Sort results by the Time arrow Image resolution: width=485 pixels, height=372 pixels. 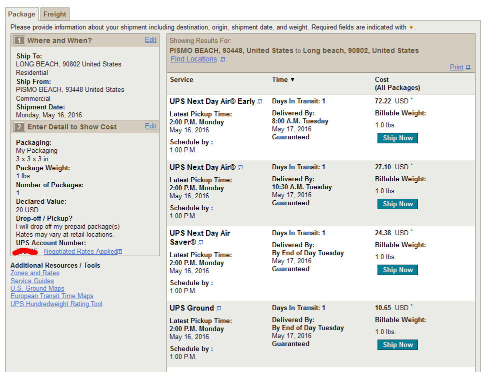(x=292, y=80)
